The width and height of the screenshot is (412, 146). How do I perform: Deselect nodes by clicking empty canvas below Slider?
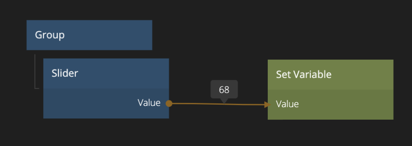click(x=106, y=133)
